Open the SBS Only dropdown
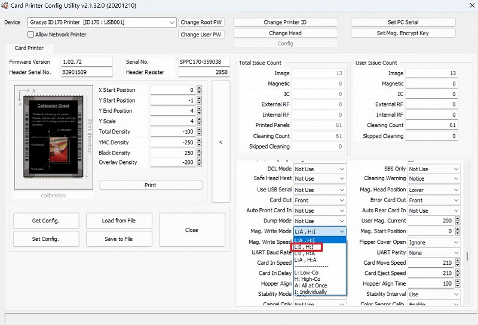This screenshot has height=325, width=478. (434, 169)
